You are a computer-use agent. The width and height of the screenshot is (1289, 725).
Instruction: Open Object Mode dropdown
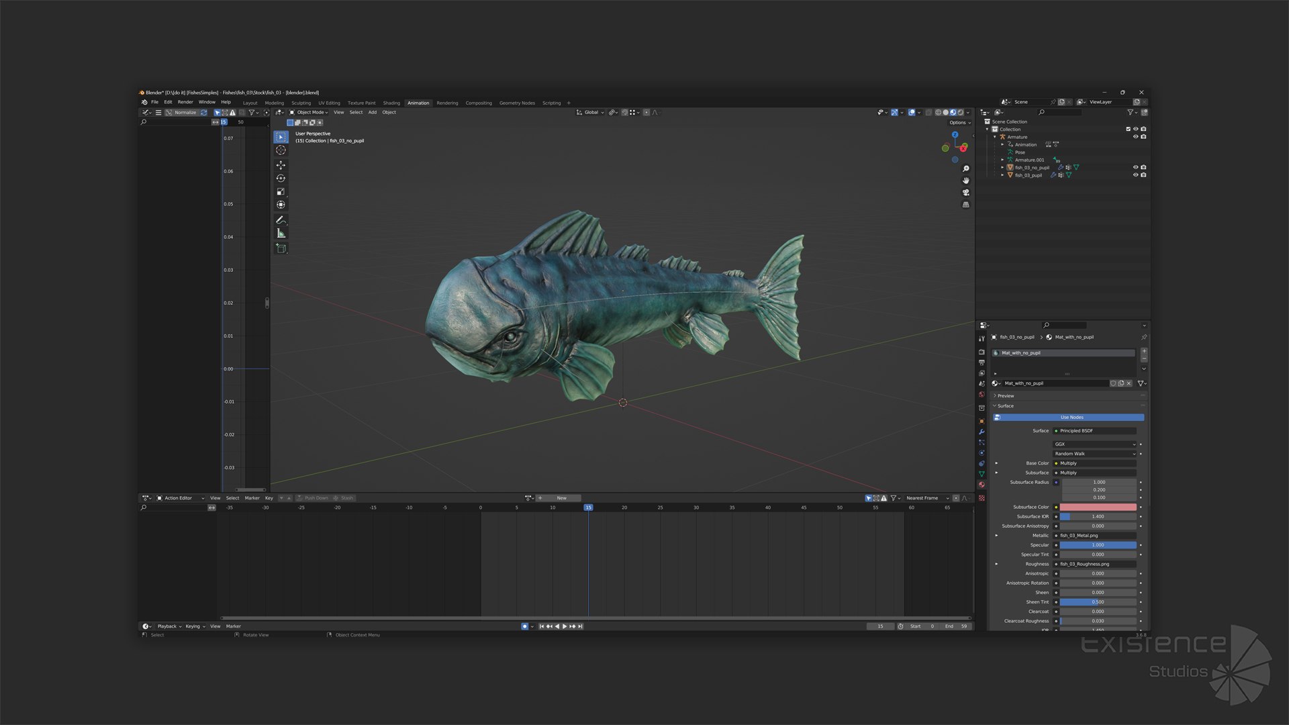point(309,113)
